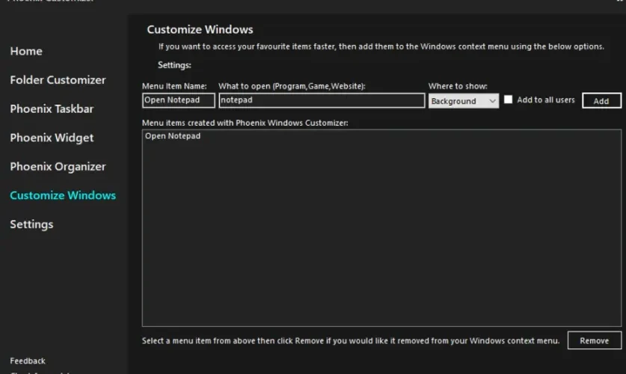Switch to Phoenix Taskbar in sidebar
The width and height of the screenshot is (626, 374).
pos(52,108)
